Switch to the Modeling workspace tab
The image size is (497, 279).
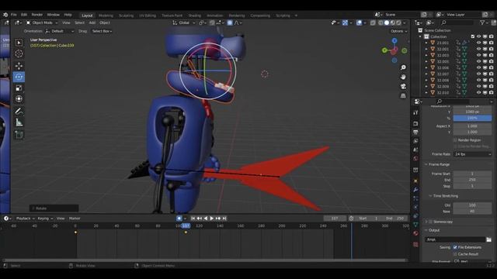(106, 15)
